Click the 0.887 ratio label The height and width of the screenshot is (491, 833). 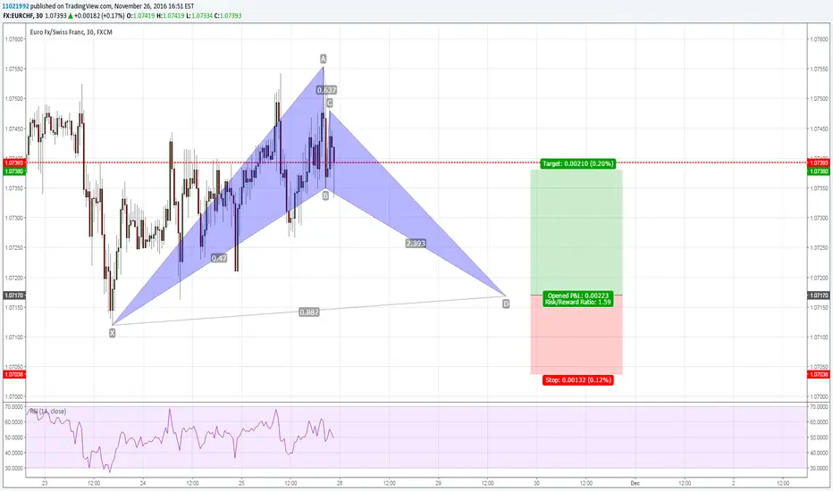(309, 312)
